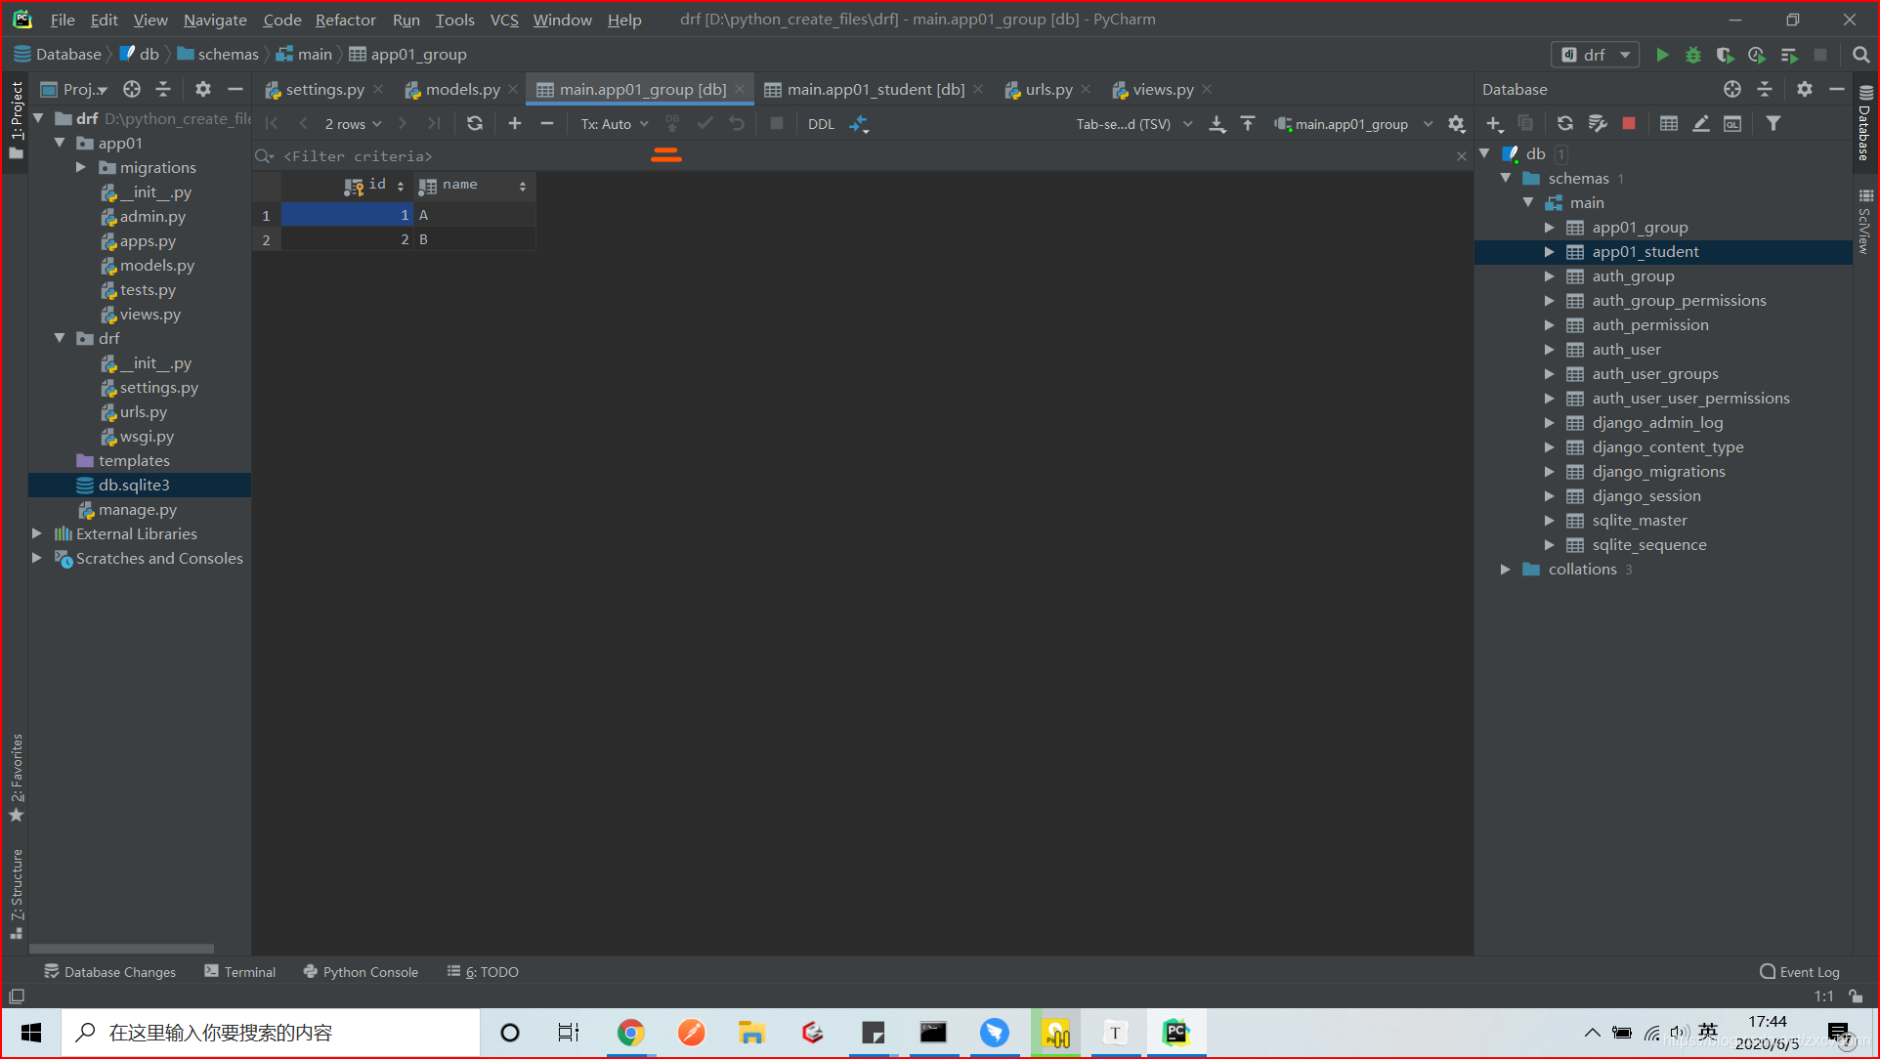Click Search Everywhere magnifier icon
This screenshot has height=1059, width=1880.
(1860, 55)
